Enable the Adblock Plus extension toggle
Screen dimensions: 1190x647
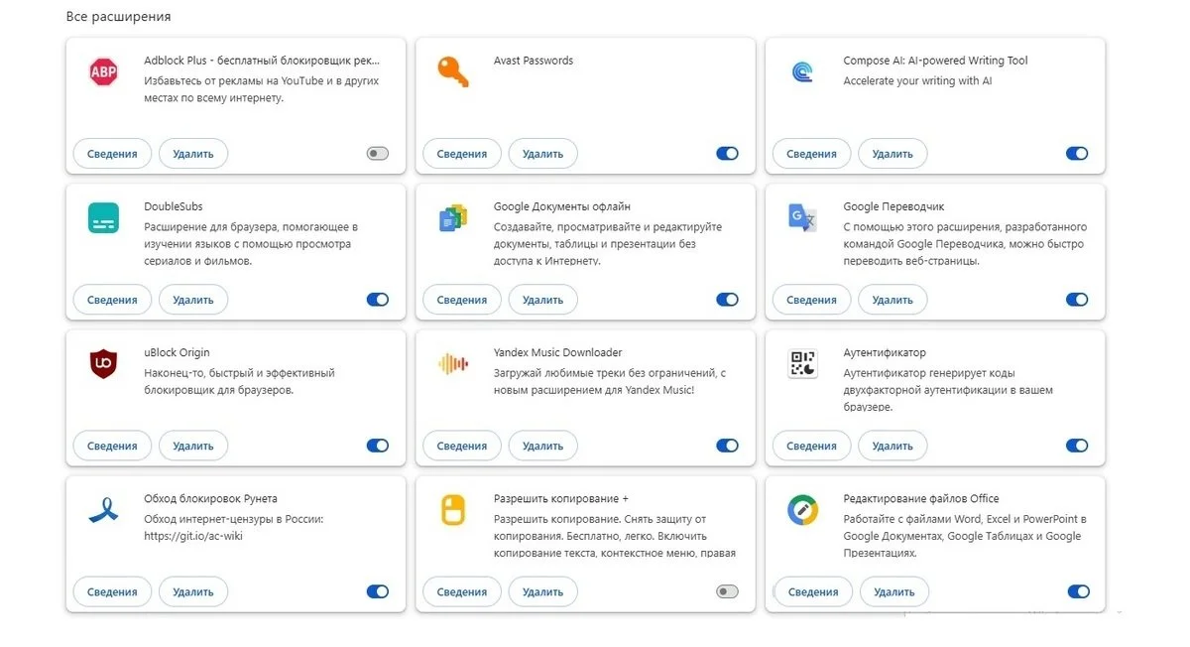pyautogui.click(x=378, y=154)
